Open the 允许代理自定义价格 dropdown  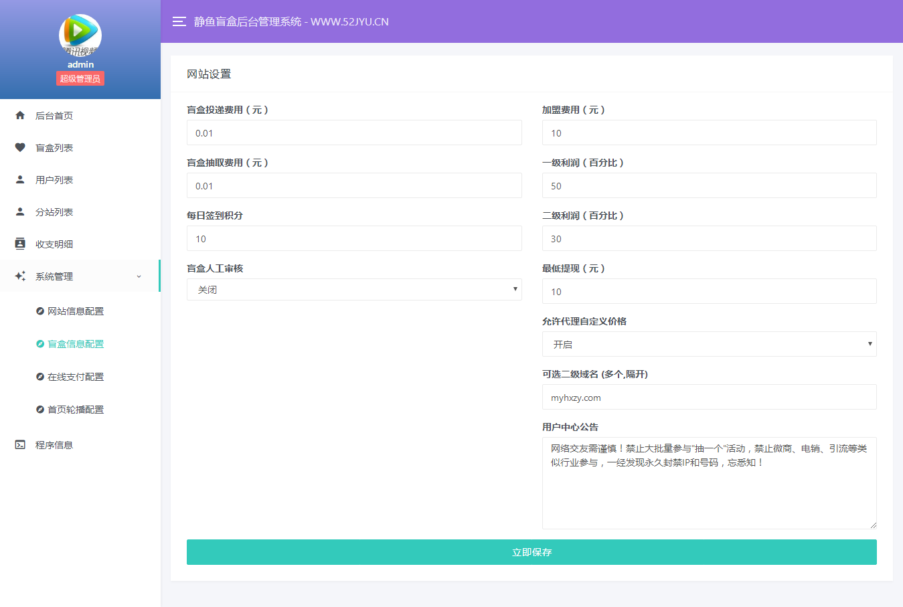pyautogui.click(x=709, y=345)
